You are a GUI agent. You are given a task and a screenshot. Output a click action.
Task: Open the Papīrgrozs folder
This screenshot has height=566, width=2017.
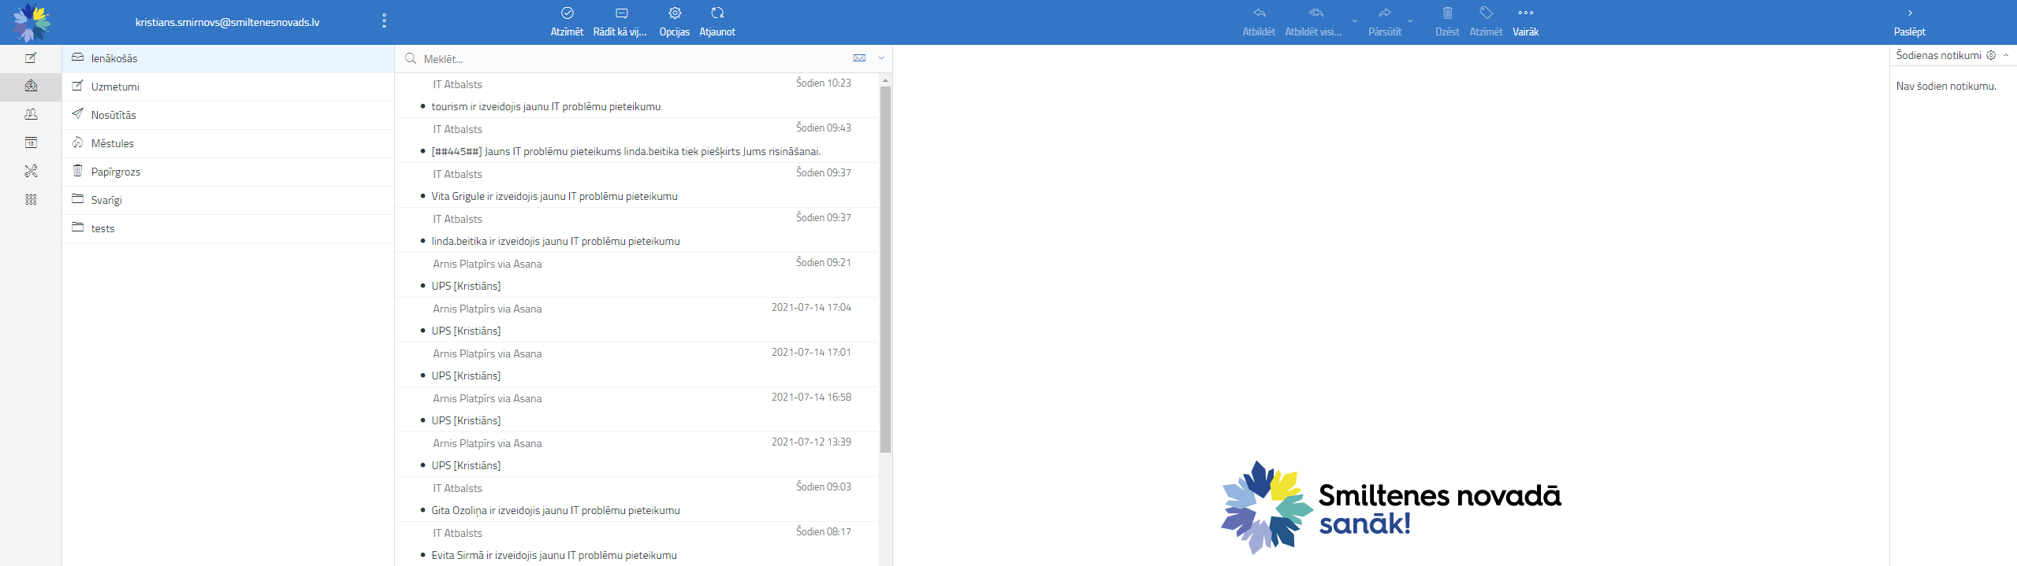click(x=116, y=172)
